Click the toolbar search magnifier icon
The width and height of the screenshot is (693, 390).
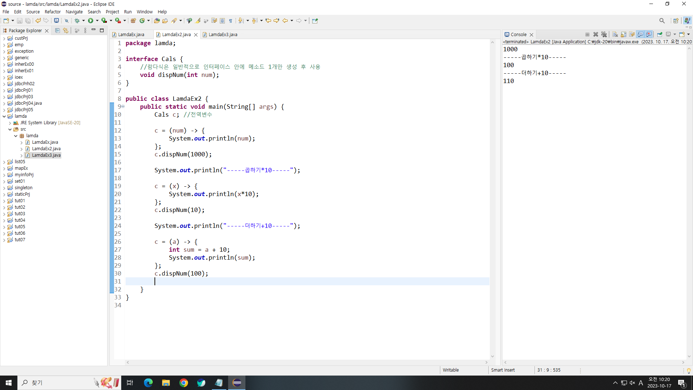pyautogui.click(x=662, y=21)
